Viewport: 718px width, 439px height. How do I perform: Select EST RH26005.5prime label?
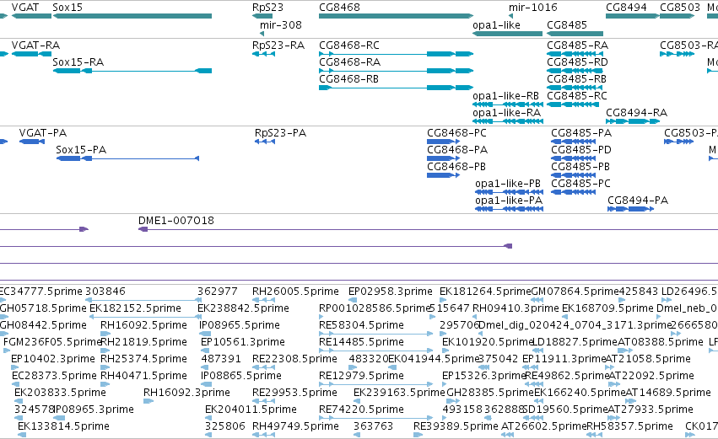[x=295, y=292]
